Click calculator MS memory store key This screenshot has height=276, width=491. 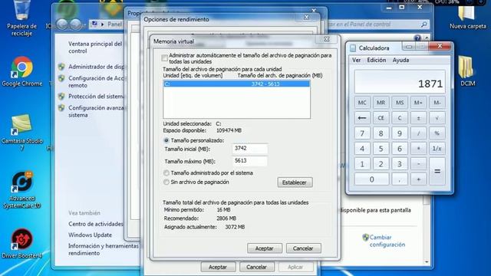[x=400, y=103]
